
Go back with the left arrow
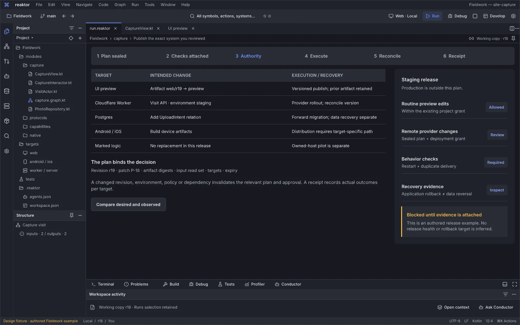pyautogui.click(x=64, y=16)
